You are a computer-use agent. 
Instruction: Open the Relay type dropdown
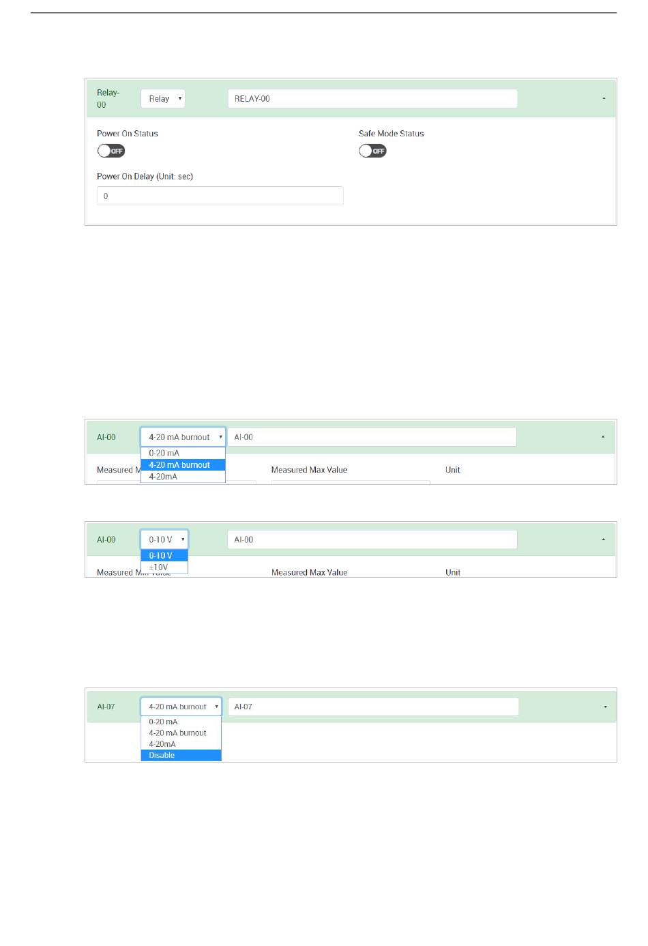[x=163, y=99]
